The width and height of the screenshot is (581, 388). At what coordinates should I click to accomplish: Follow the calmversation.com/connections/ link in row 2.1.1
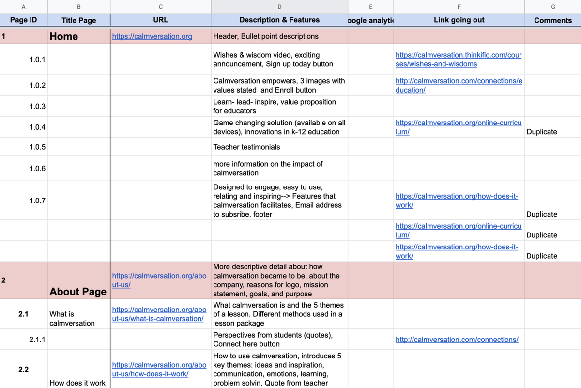click(457, 340)
